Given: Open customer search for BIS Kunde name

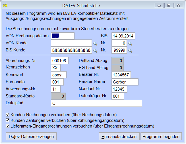Looking at the screenshot, I should (x=95, y=51).
